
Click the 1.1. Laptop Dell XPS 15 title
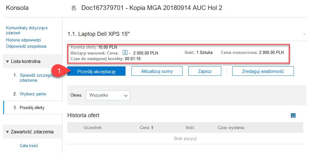pos(99,34)
